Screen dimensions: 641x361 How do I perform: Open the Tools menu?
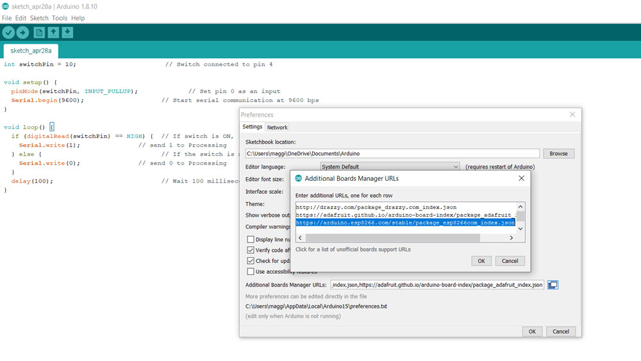(x=59, y=18)
